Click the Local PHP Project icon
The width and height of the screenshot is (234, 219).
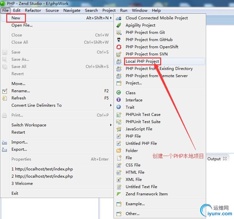119,61
